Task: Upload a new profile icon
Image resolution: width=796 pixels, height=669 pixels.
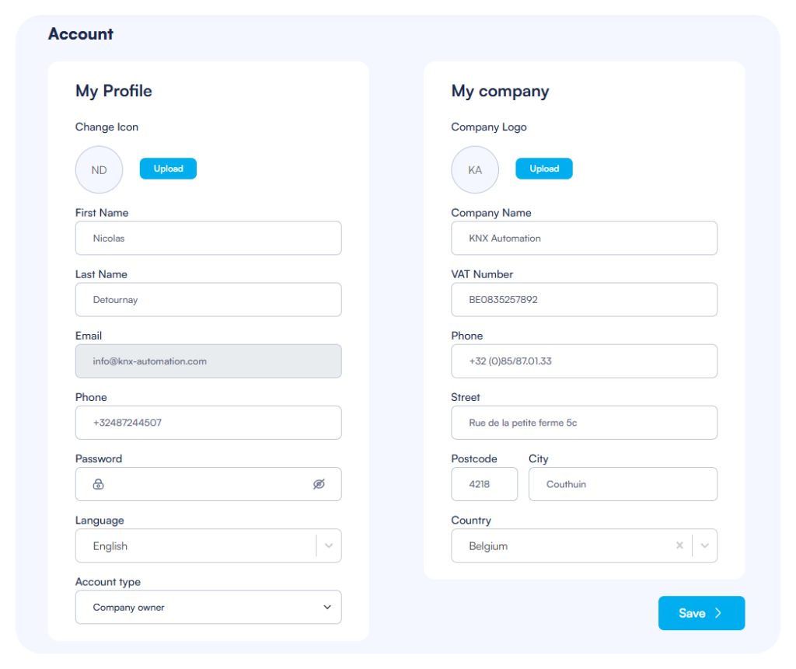Action: tap(168, 169)
